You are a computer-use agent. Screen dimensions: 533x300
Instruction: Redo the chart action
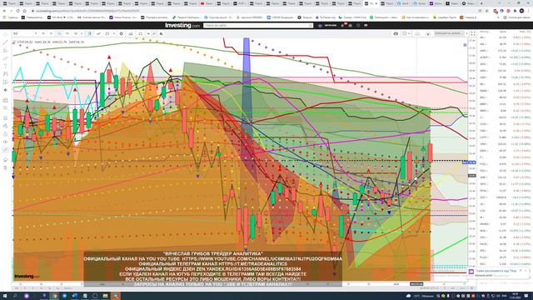[154, 33]
